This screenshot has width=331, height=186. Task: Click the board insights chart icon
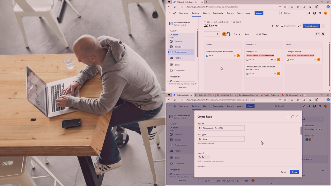(317, 34)
